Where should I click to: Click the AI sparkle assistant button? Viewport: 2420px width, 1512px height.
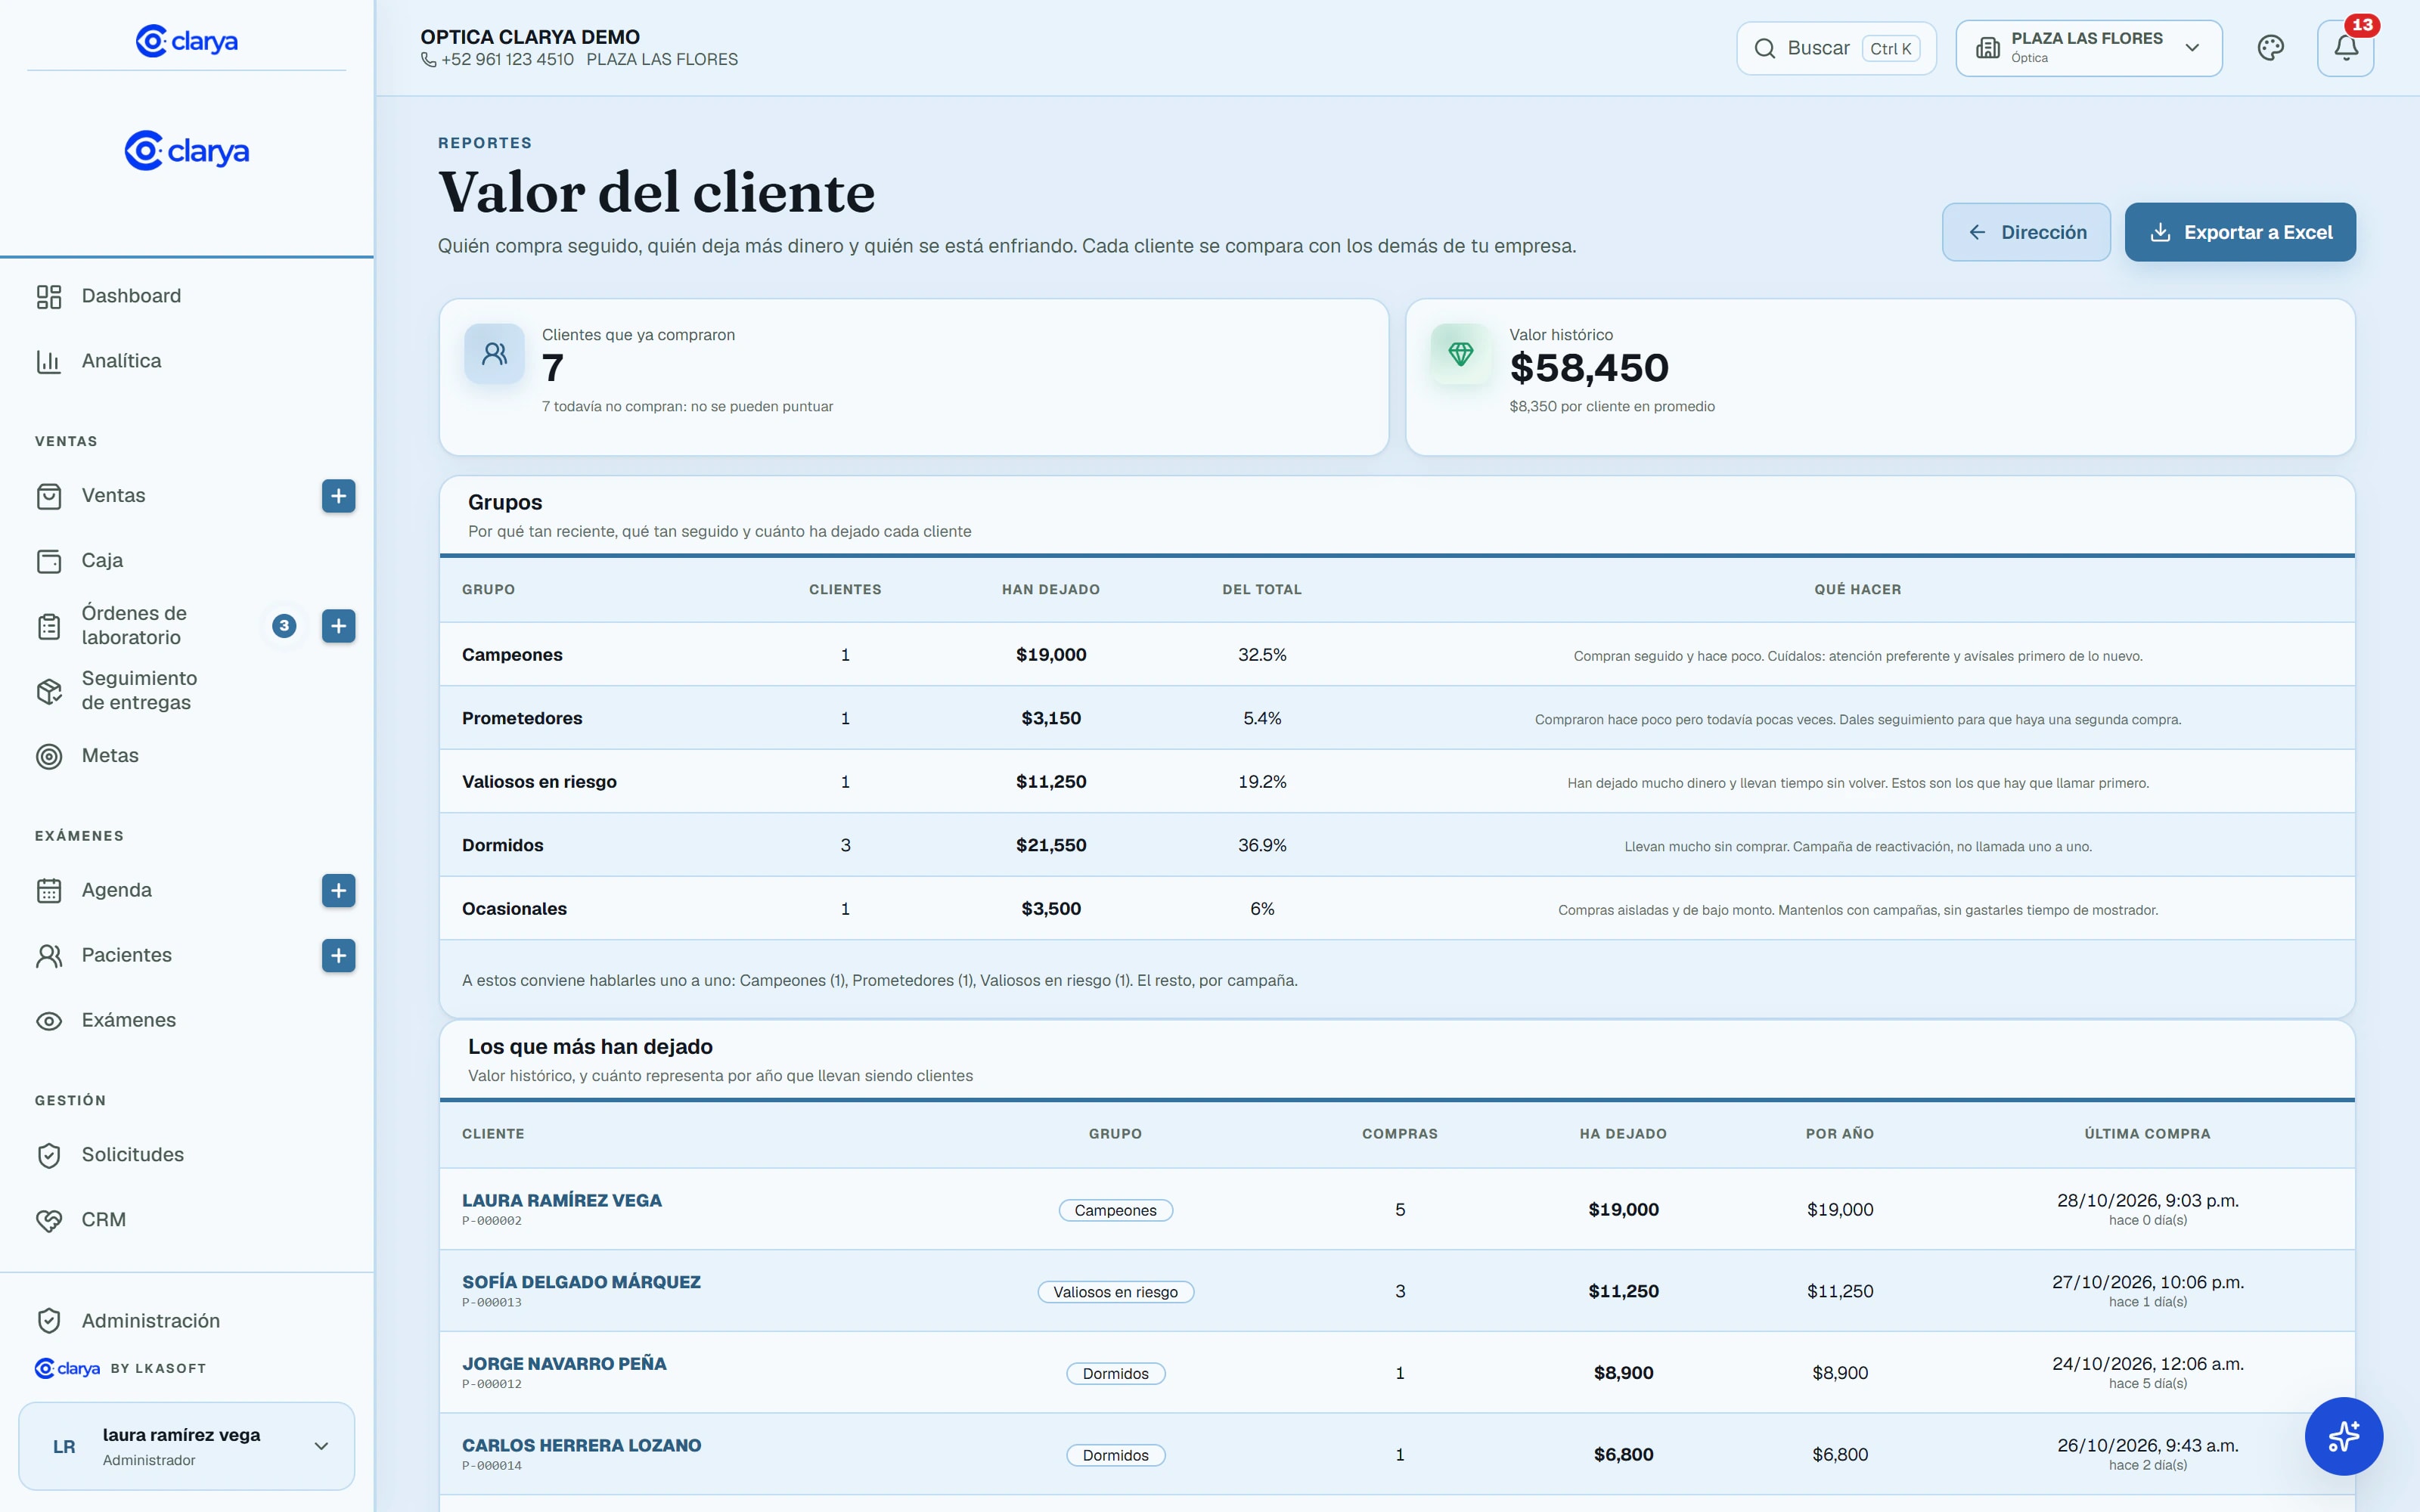[x=2343, y=1436]
